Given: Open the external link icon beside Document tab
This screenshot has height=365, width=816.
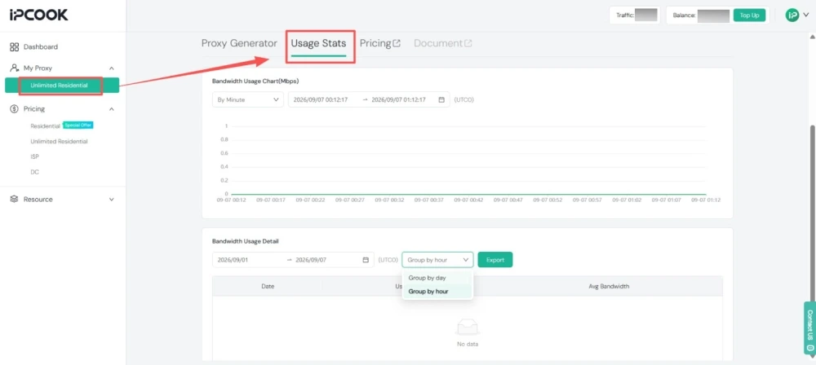Looking at the screenshot, I should coord(468,43).
